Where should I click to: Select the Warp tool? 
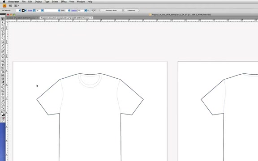click(3, 65)
